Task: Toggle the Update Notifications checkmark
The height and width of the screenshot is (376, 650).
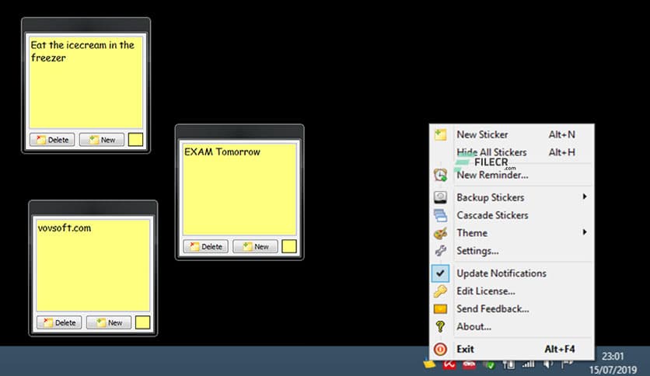Action: point(440,273)
